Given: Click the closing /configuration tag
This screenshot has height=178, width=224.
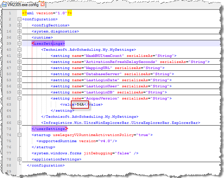Looking at the screenshot, I should point(46,165).
